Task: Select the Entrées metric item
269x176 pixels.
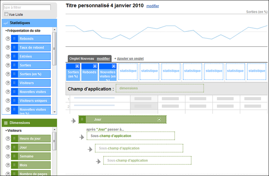Action: (x=31, y=56)
